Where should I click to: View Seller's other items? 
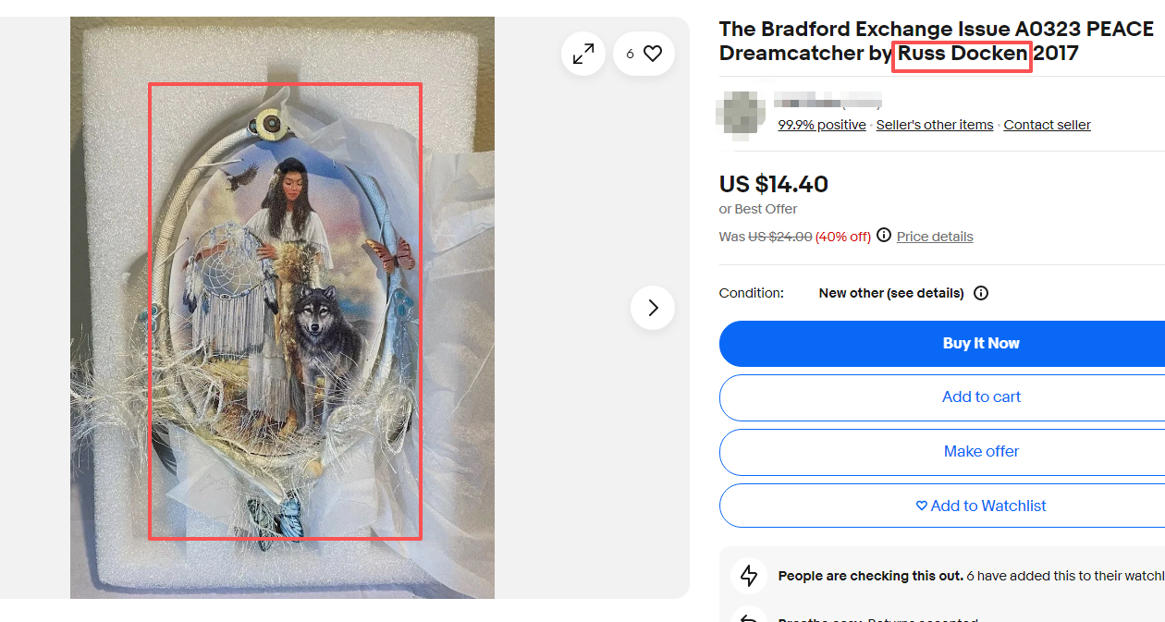coord(935,125)
